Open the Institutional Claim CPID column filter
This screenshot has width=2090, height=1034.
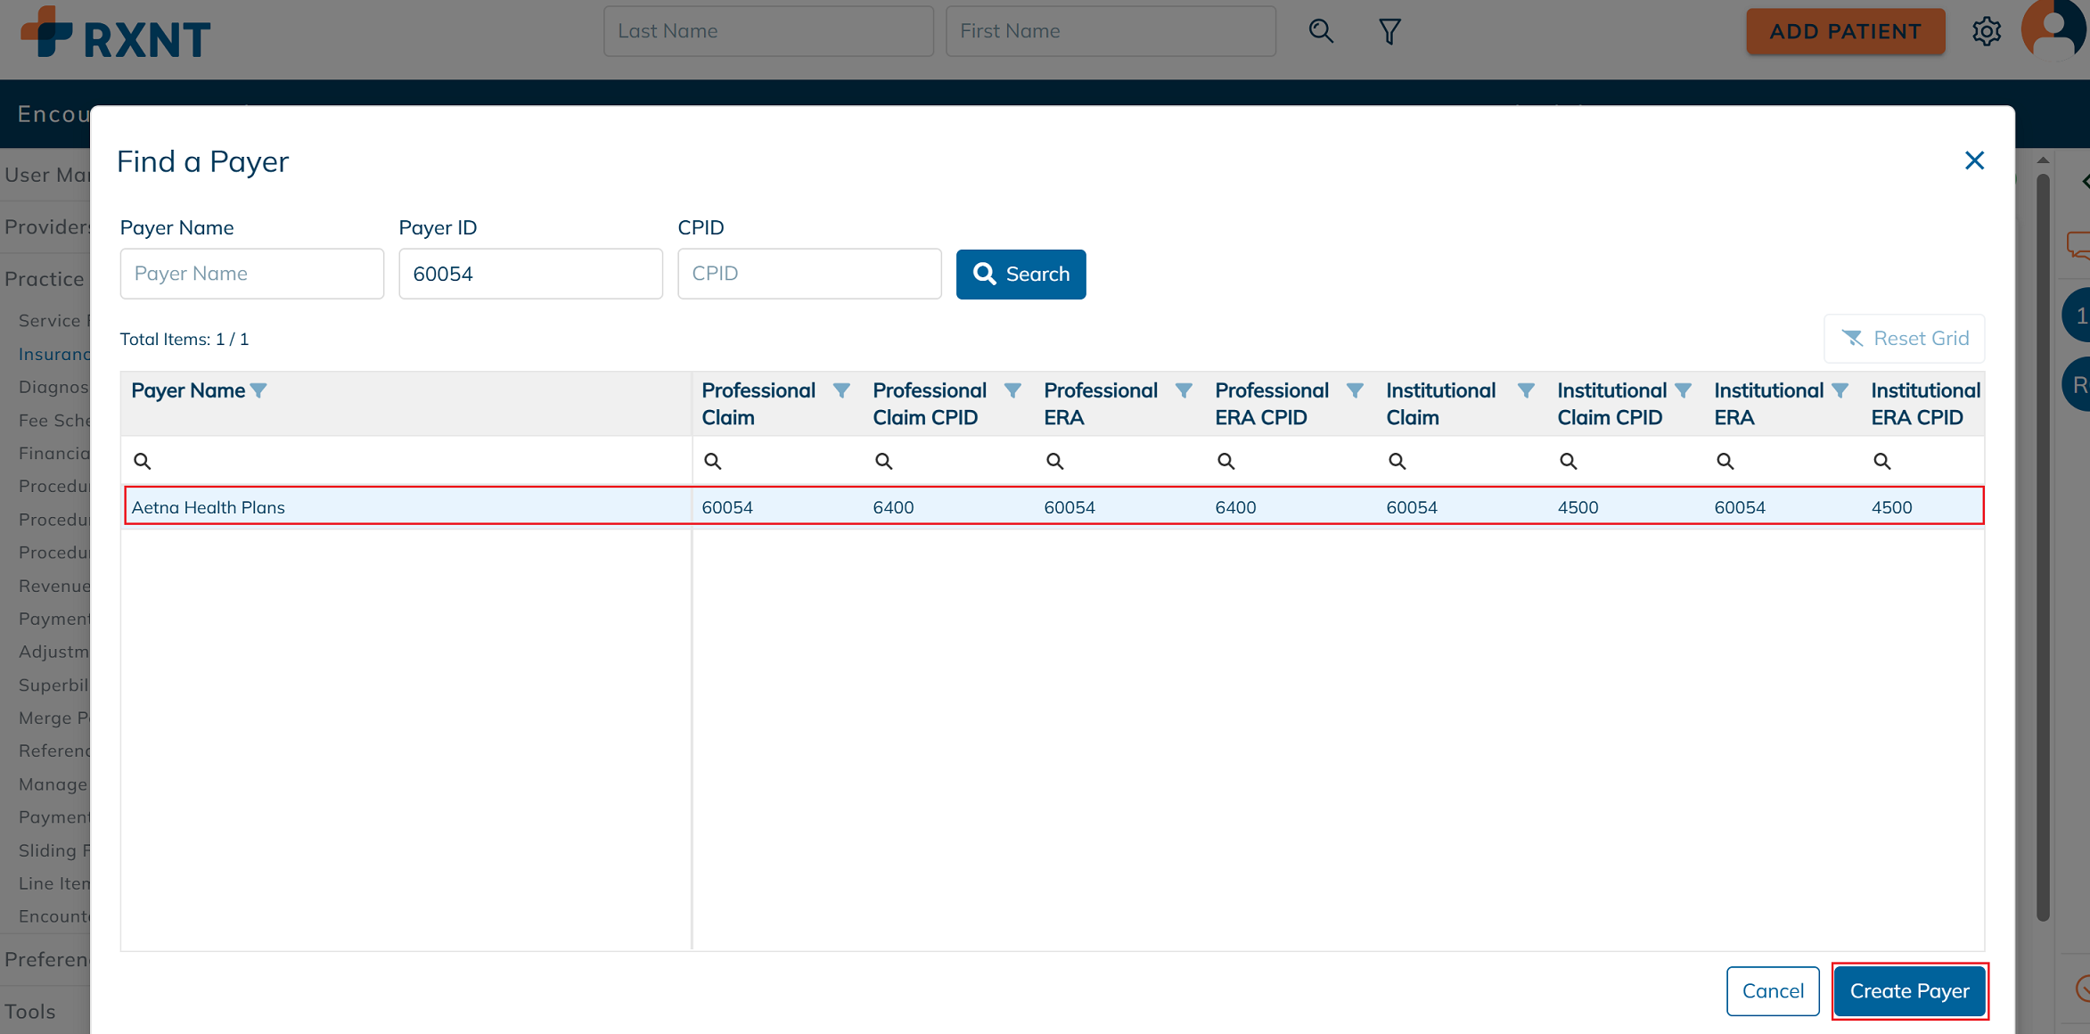[x=1683, y=390]
